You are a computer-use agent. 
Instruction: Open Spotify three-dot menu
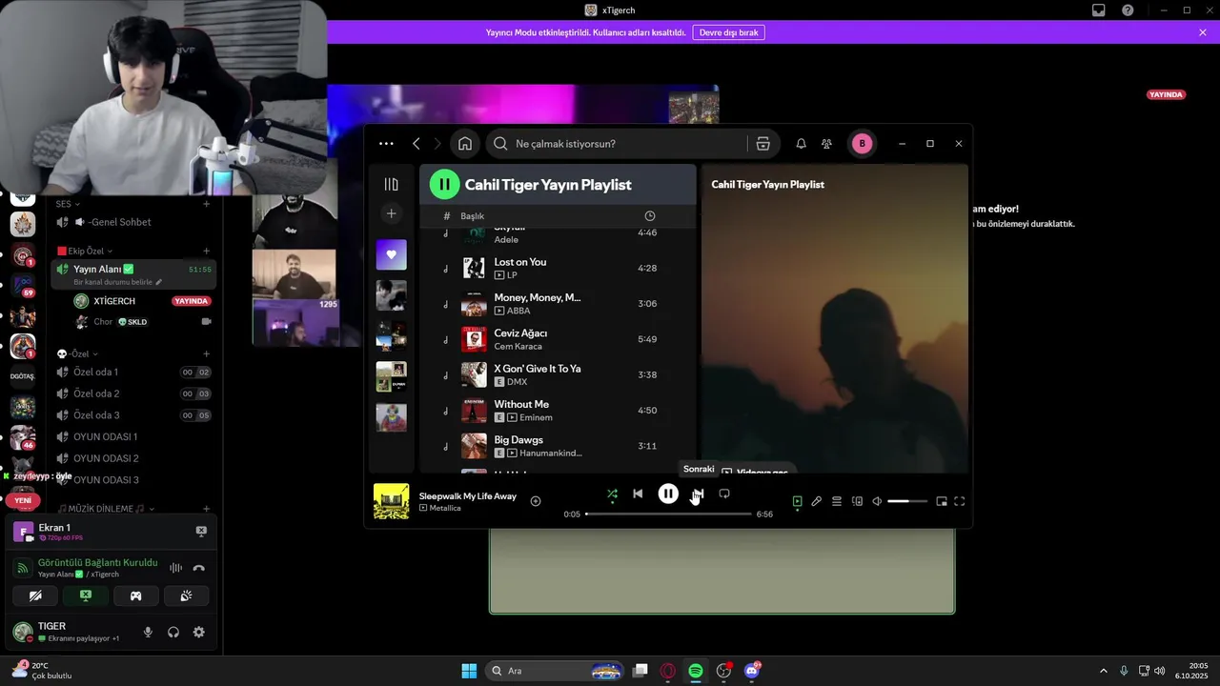point(386,144)
